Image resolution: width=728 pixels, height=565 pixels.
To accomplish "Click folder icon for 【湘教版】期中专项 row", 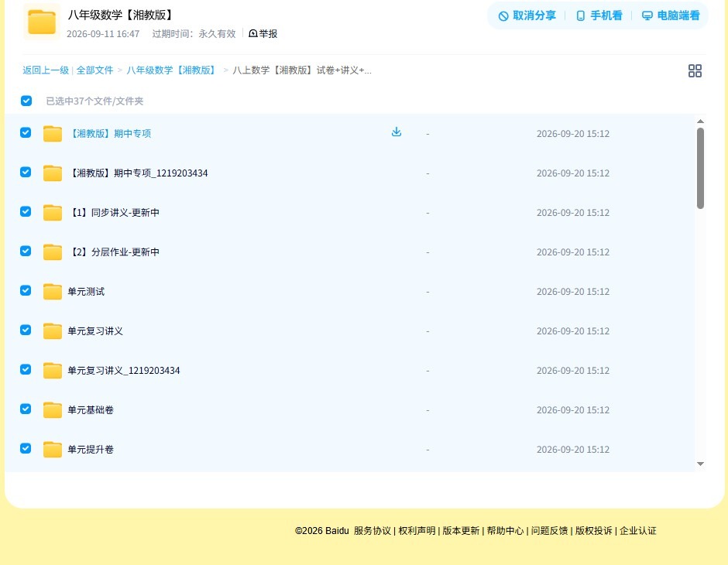I will click(53, 134).
